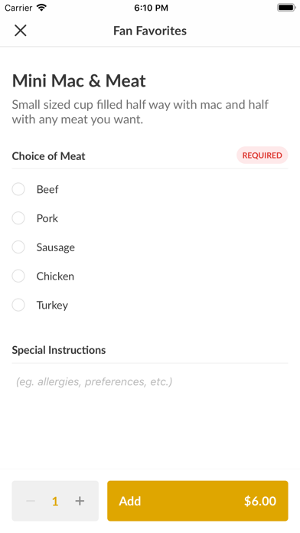The height and width of the screenshot is (533, 300).
Task: Tap the Wi-Fi status icon
Action: click(42, 8)
